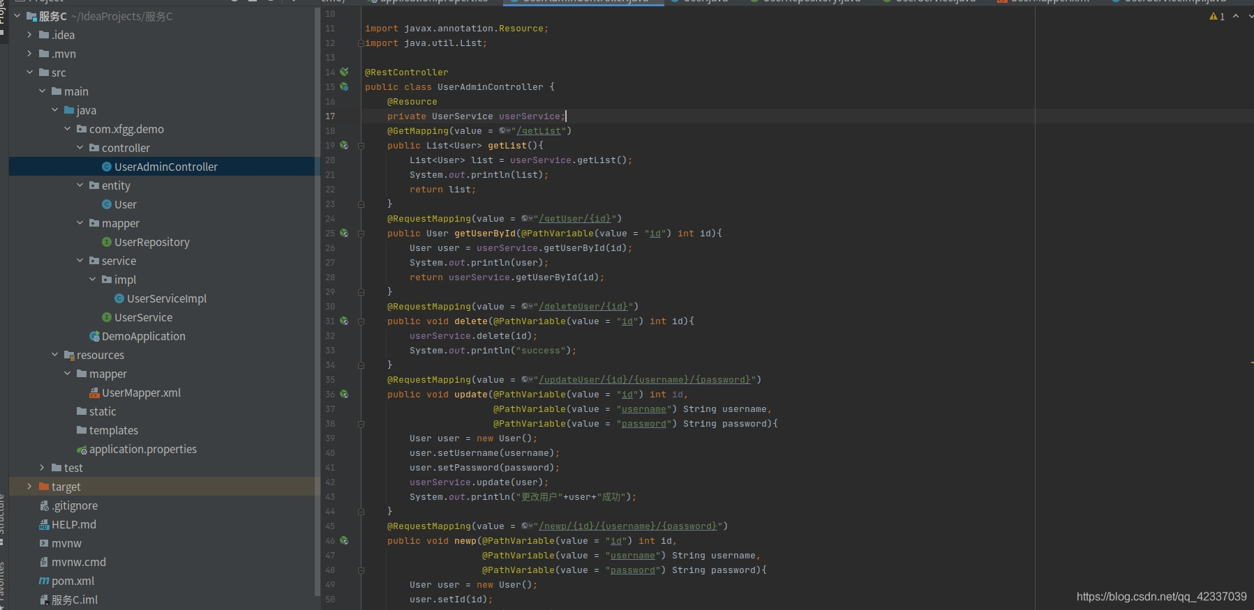
Task: Click the warning indicator showing 1 problem
Action: 1217,17
